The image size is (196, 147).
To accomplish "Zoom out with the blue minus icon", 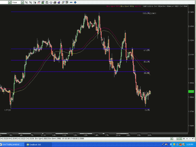I will 71,3.
